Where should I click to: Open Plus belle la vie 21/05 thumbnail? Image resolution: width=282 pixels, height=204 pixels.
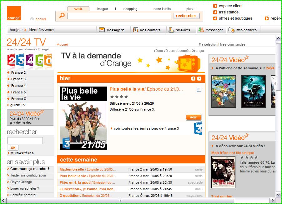pos(83,118)
